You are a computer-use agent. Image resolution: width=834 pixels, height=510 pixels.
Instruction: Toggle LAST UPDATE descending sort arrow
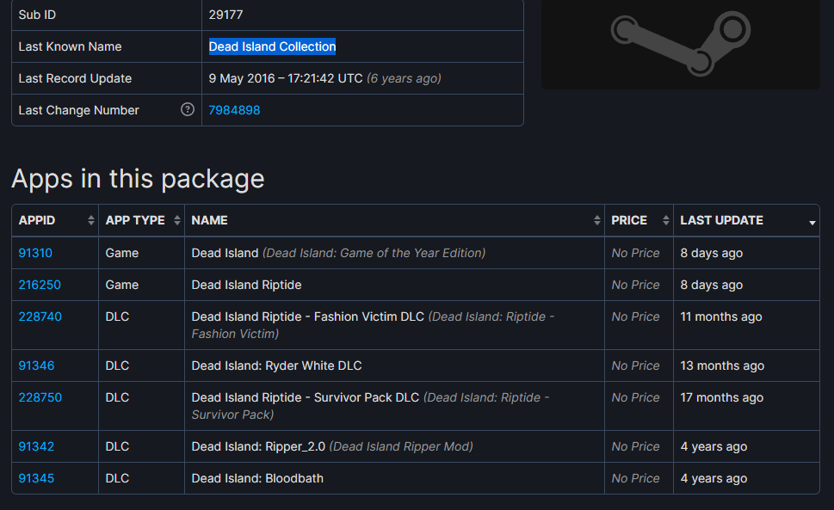coord(812,223)
